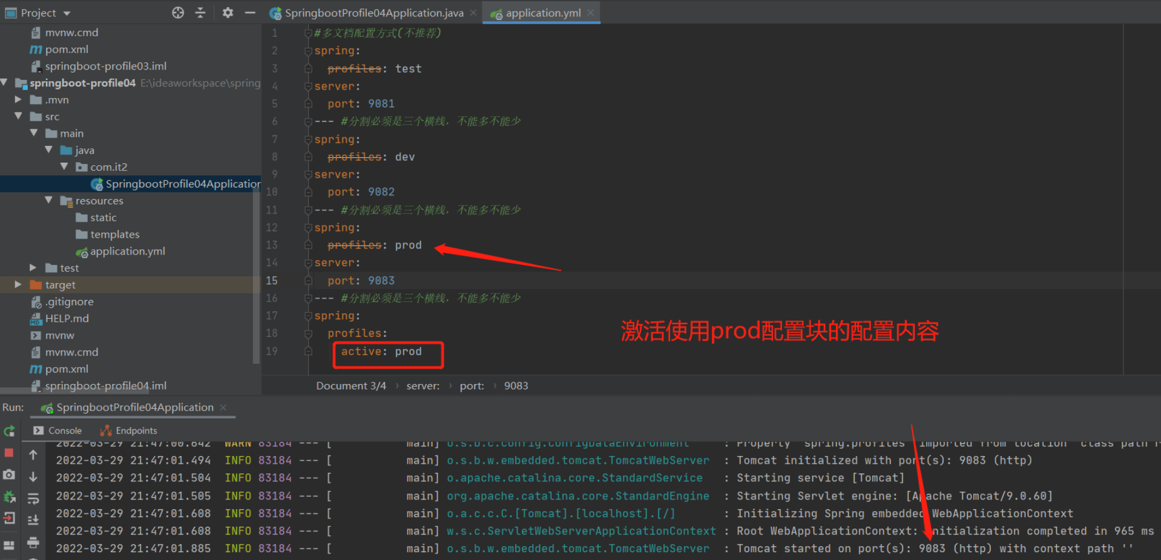Click the camera dump threads icon
The image size is (1161, 560).
[9, 475]
